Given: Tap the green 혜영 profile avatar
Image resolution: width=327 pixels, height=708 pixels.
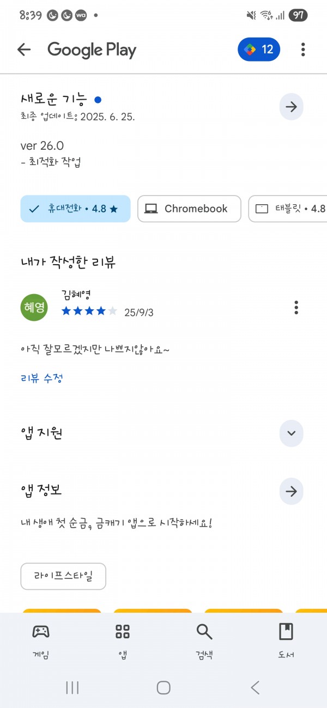Looking at the screenshot, I should (34, 307).
